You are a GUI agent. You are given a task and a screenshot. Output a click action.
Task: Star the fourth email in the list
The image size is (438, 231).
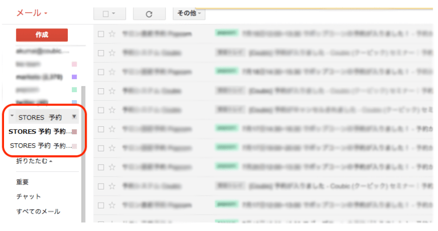(x=112, y=91)
